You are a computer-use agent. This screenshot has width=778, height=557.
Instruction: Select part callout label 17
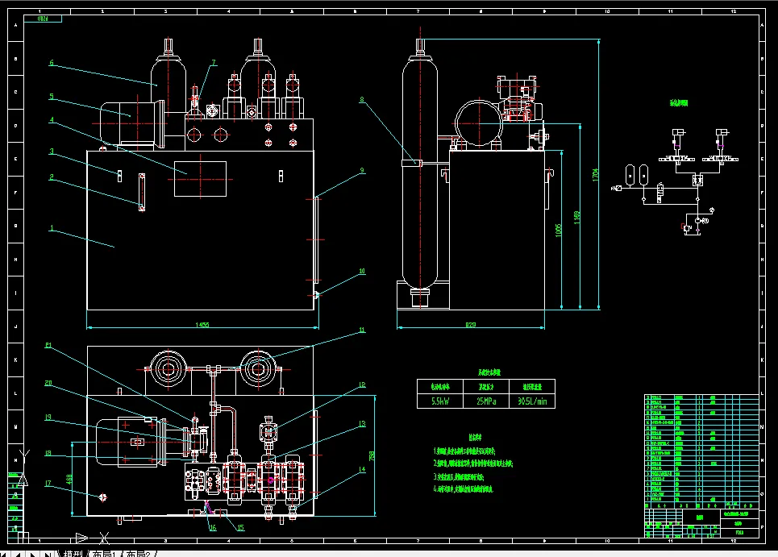tap(48, 484)
